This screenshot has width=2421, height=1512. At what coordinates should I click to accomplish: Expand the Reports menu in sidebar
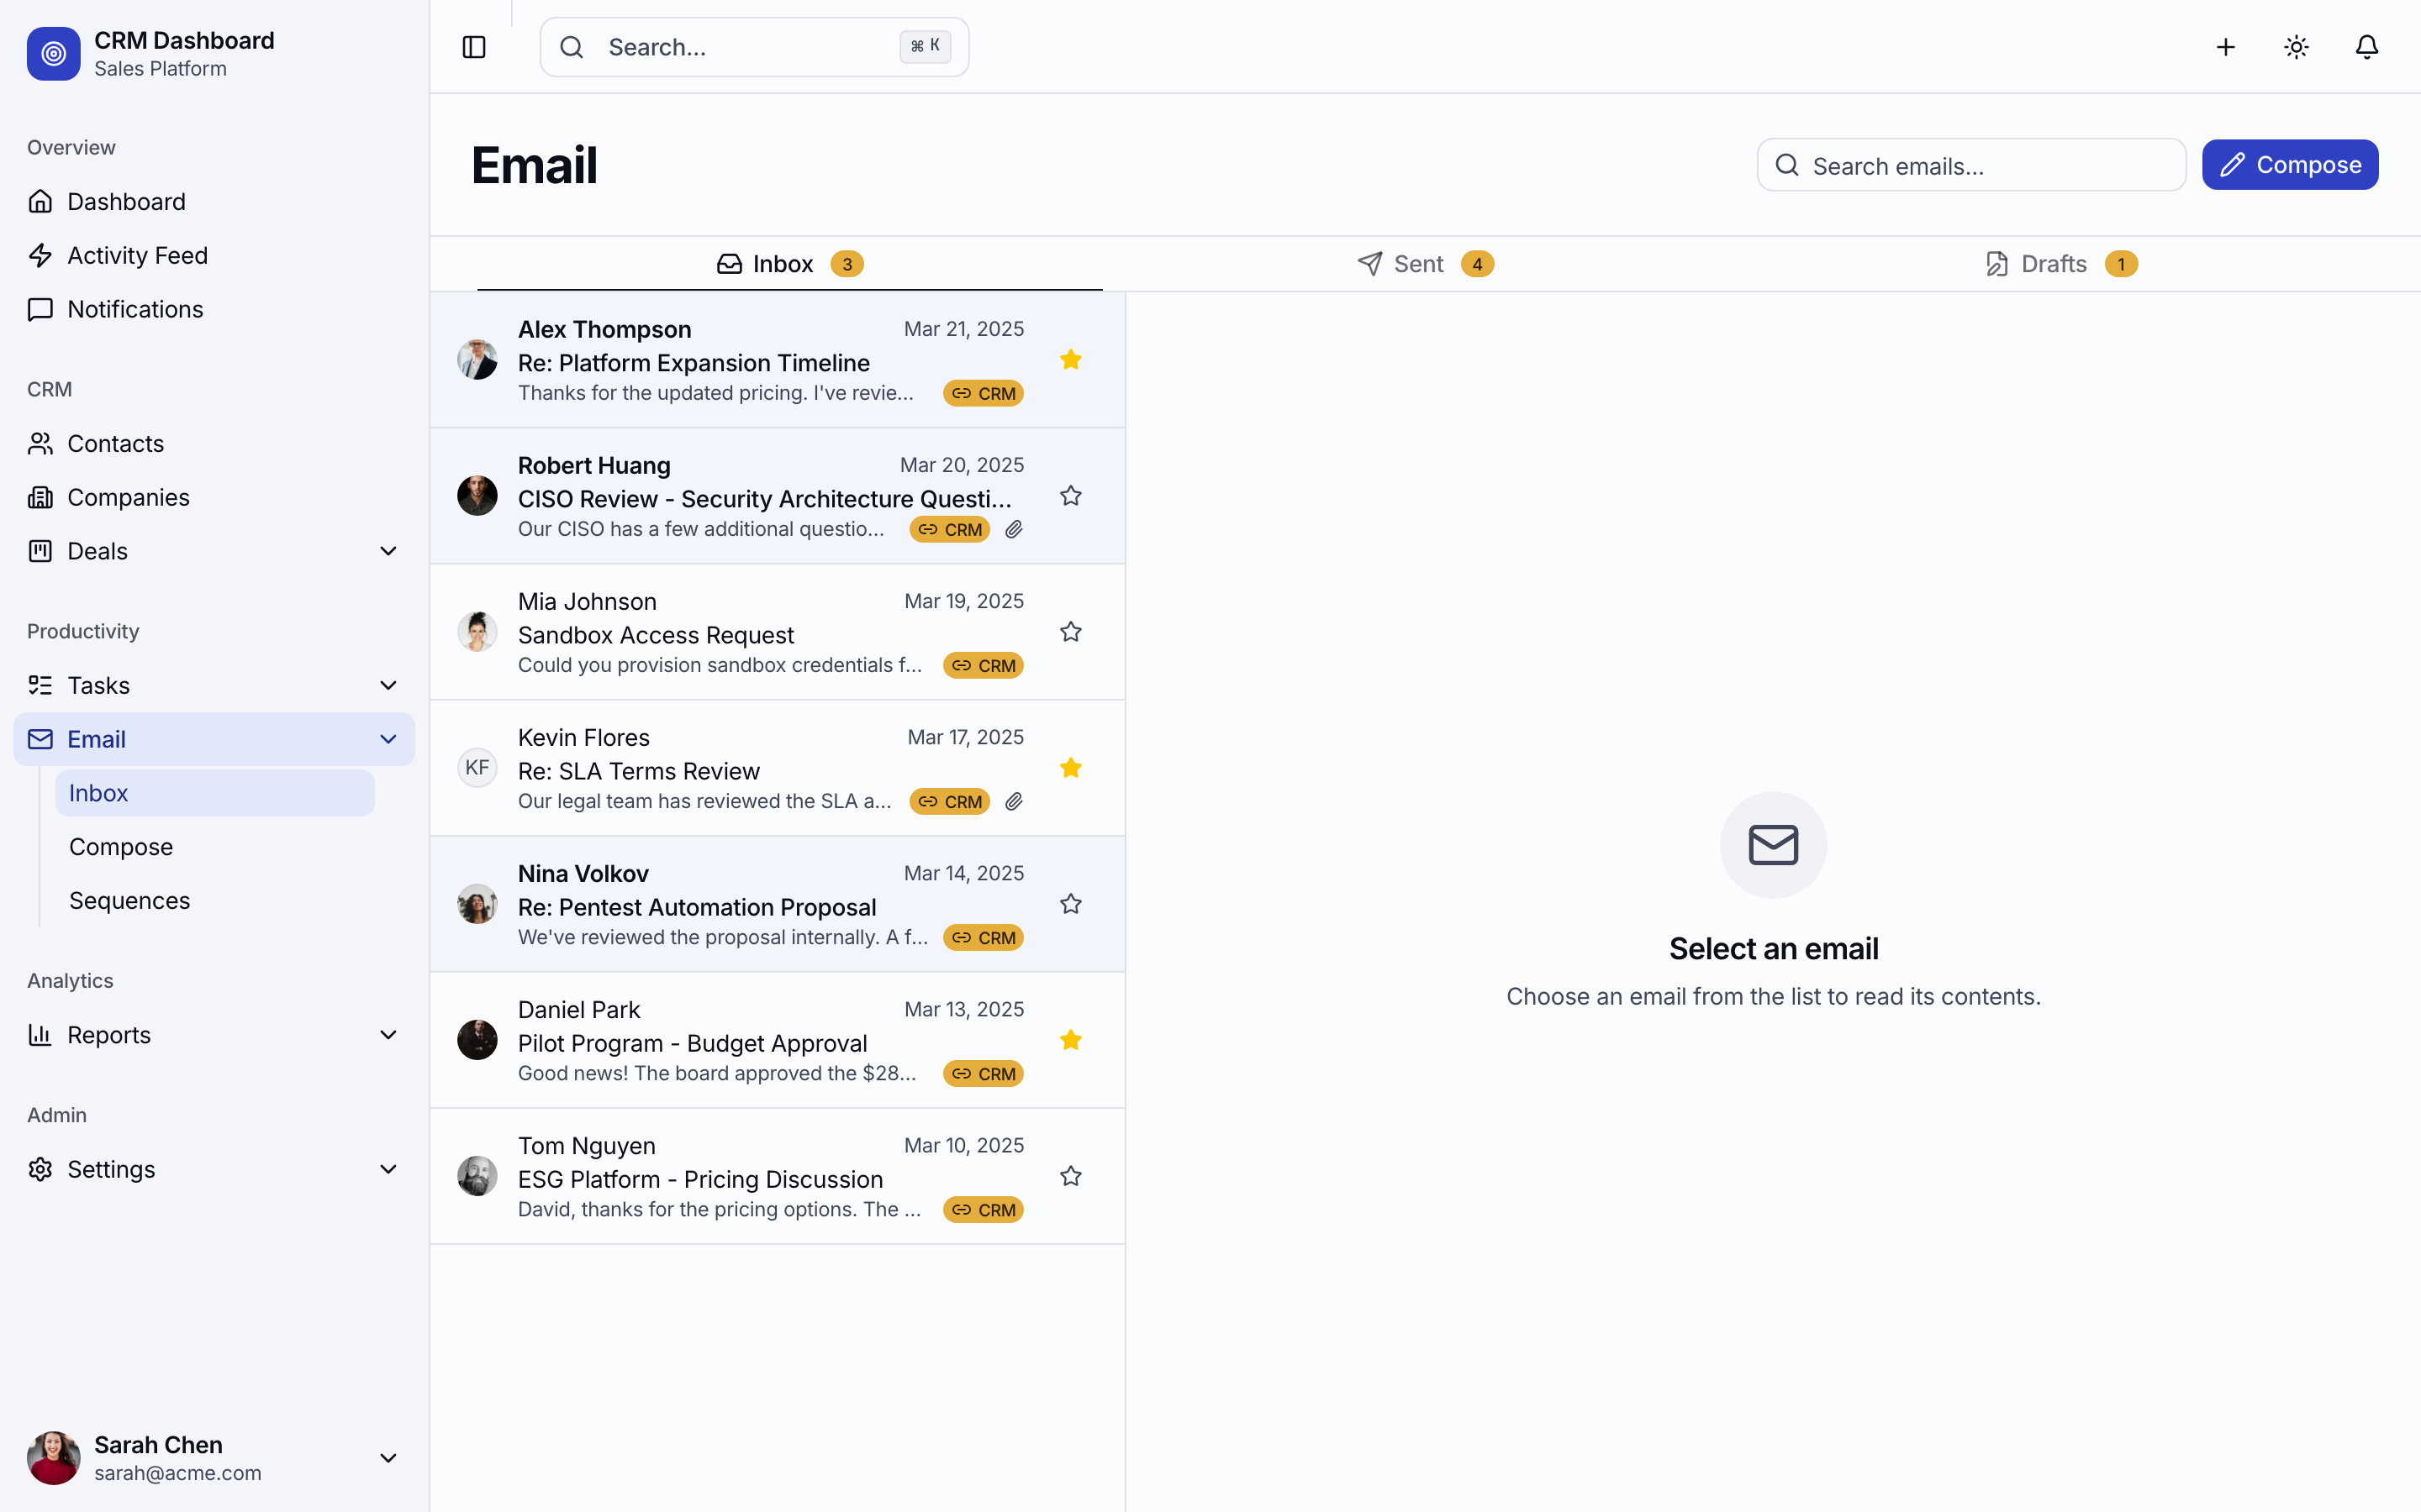pyautogui.click(x=388, y=1035)
